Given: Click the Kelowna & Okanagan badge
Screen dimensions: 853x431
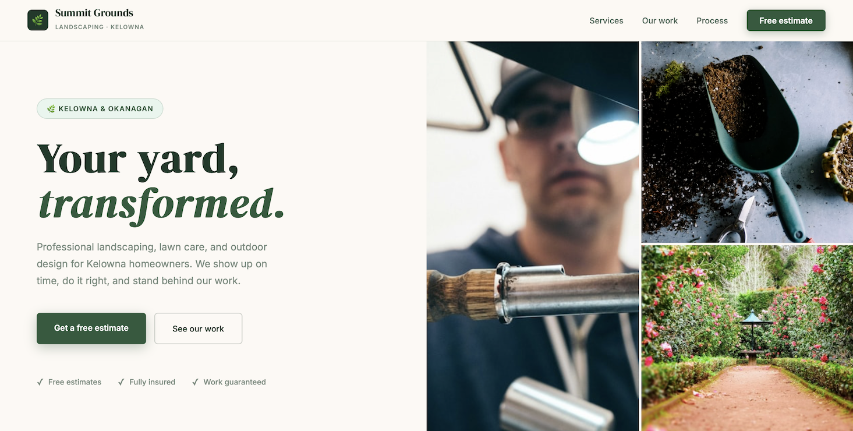Looking at the screenshot, I should point(100,109).
